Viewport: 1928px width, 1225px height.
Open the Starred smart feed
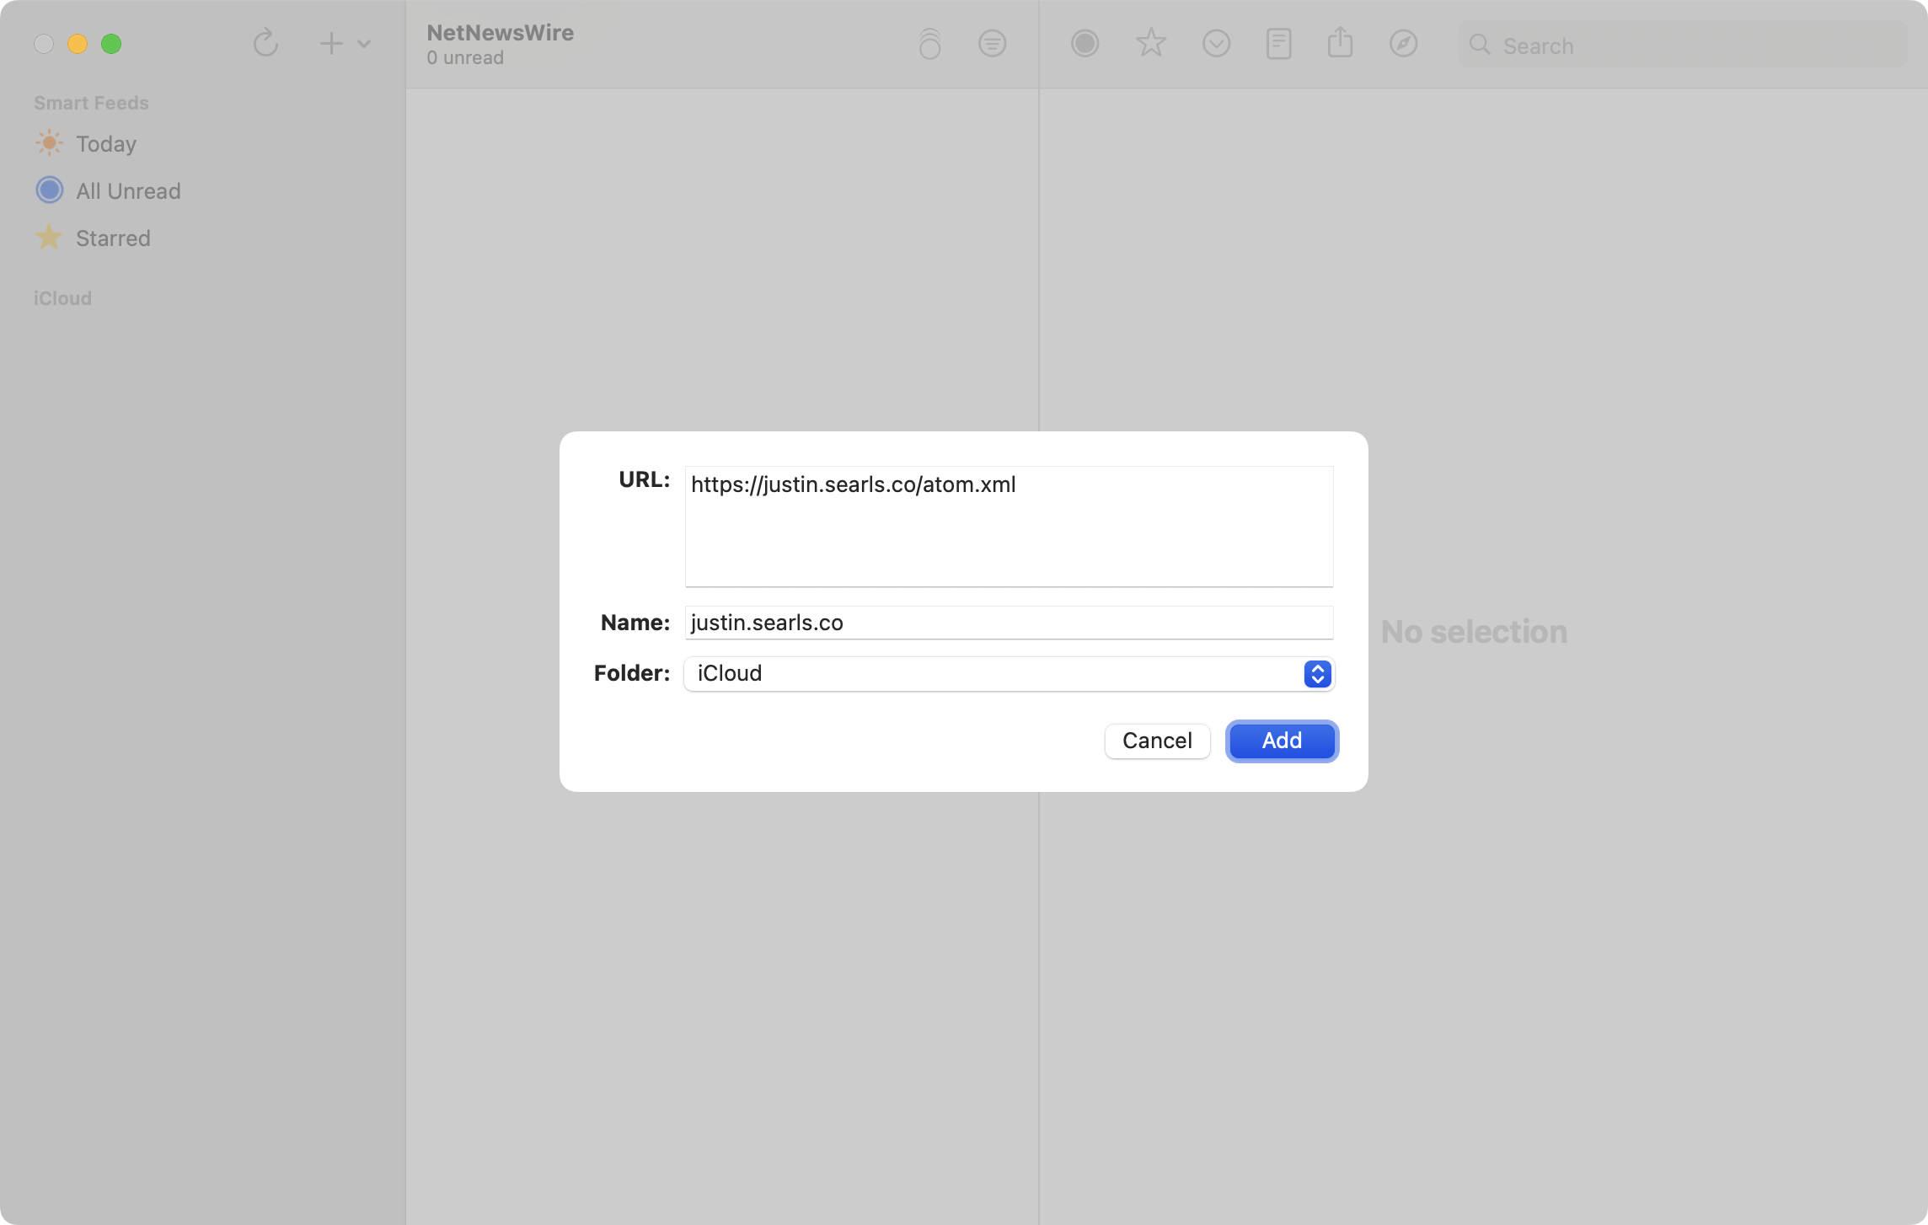point(113,238)
